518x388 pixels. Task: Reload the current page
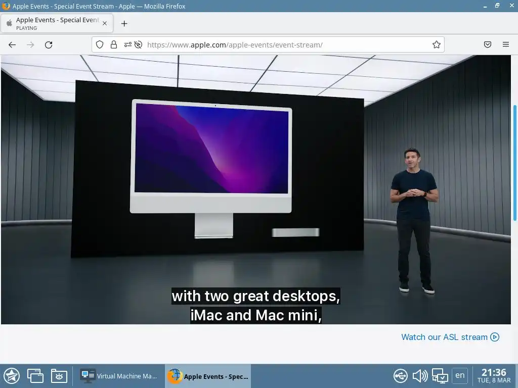tap(49, 44)
